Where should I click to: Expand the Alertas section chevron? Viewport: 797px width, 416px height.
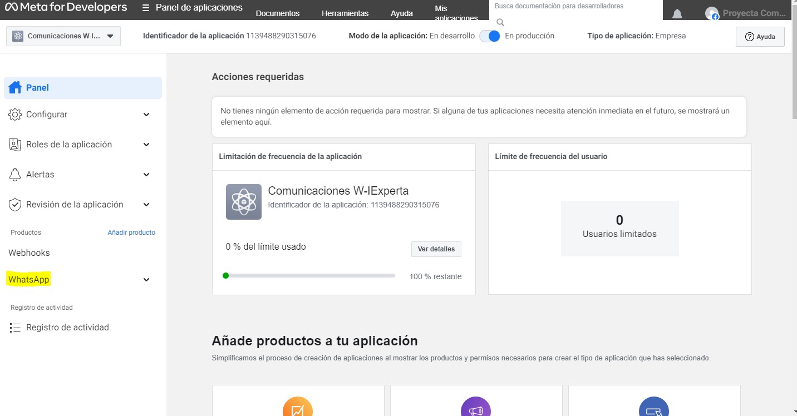146,175
